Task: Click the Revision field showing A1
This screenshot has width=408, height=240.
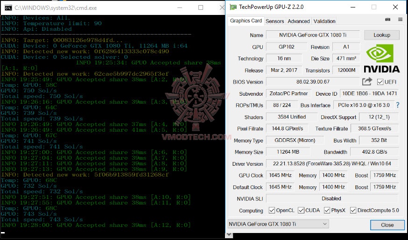Action: point(346,47)
